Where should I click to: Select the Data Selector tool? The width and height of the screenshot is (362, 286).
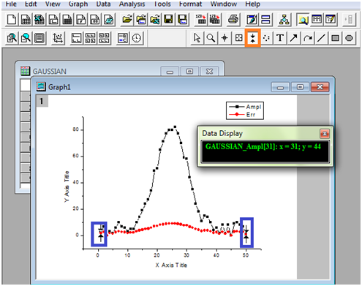(252, 38)
